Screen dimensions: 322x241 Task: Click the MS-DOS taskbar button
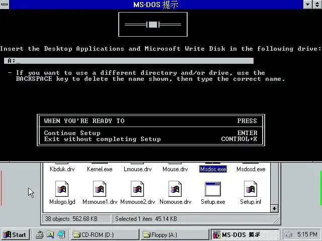(245, 234)
